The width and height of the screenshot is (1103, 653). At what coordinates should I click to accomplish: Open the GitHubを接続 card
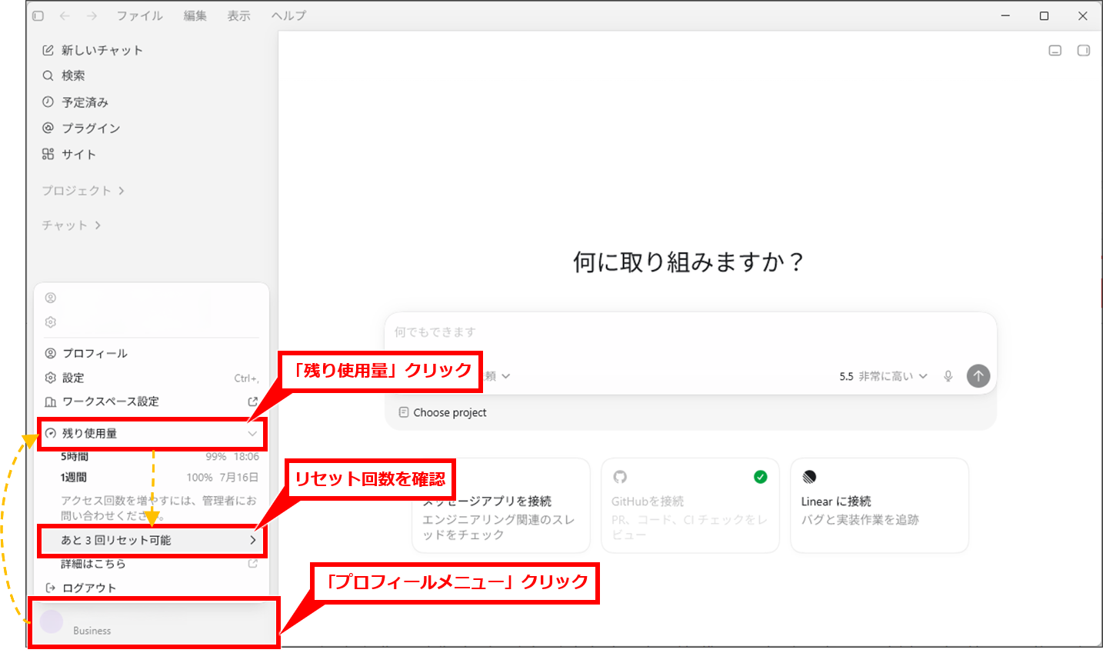click(x=690, y=505)
